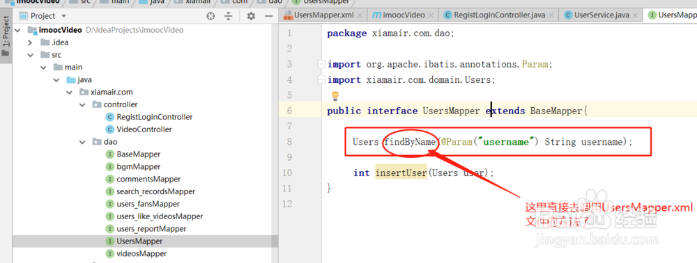Select search_recordsMapper in project tree
Image resolution: width=697 pixels, height=263 pixels.
pos(151,191)
